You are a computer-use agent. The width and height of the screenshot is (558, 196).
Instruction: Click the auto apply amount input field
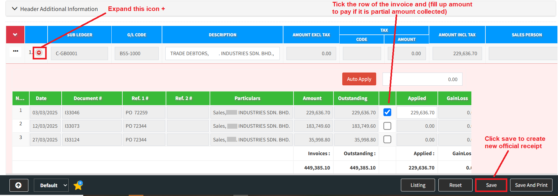pyautogui.click(x=422, y=79)
